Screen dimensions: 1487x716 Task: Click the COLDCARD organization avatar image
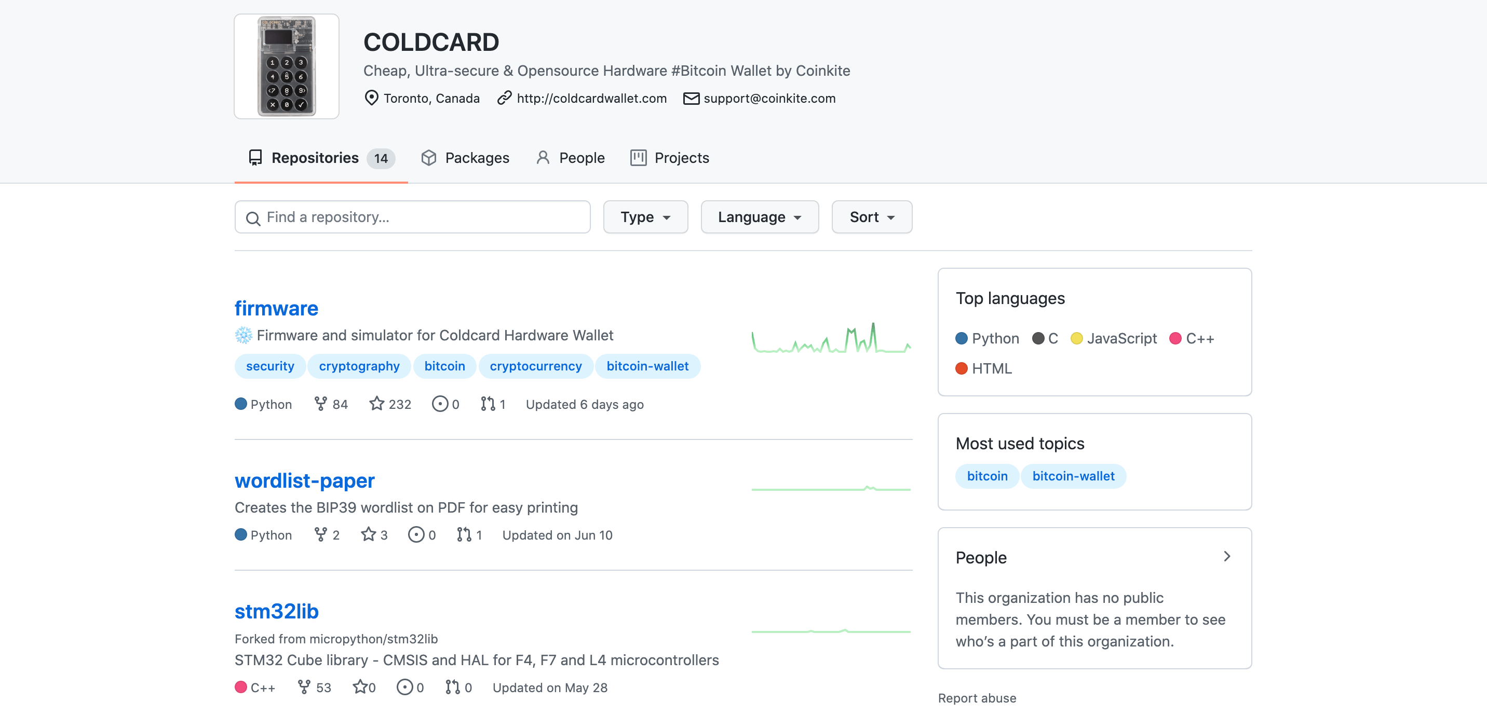click(x=286, y=66)
